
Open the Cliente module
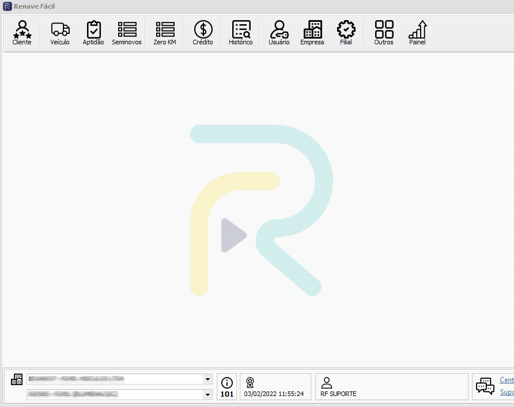pos(22,33)
